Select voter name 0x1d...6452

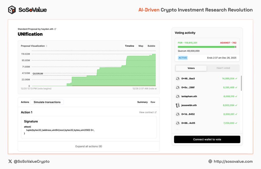click(188, 114)
